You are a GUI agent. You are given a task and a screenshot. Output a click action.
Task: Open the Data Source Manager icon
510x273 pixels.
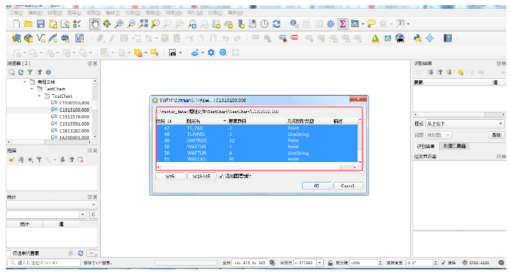click(17, 38)
